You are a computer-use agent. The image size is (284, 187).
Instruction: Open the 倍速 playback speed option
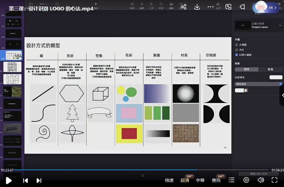169,180
